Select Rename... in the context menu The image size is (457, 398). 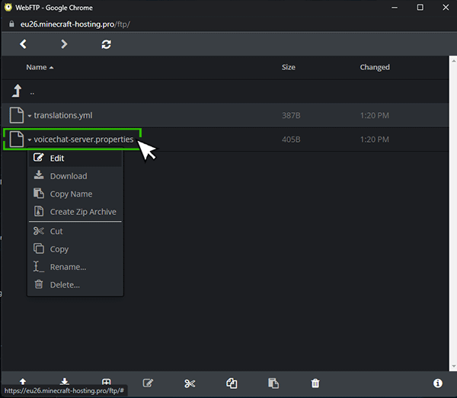(x=75, y=267)
